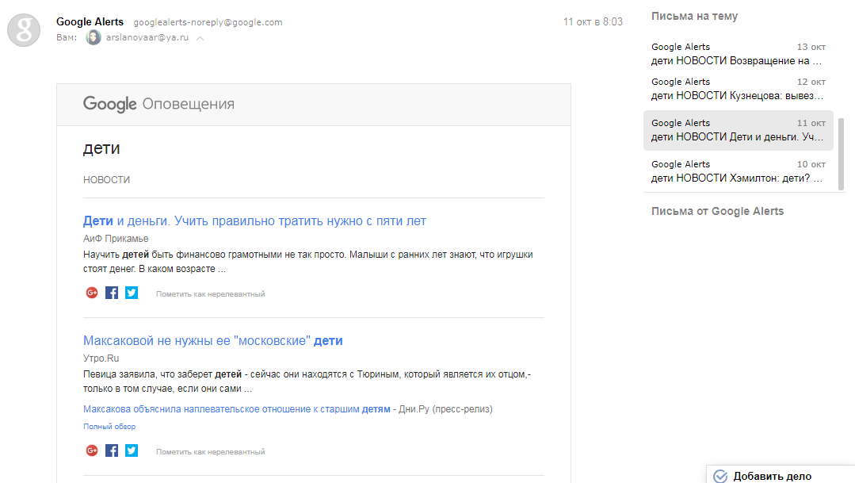855x483 pixels.
Task: Open article 'Дети и деньги' headline
Action: 254,220
